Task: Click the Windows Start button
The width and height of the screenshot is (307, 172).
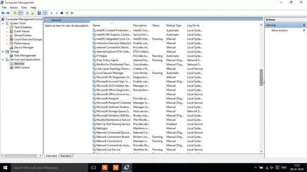Action: click(5, 168)
